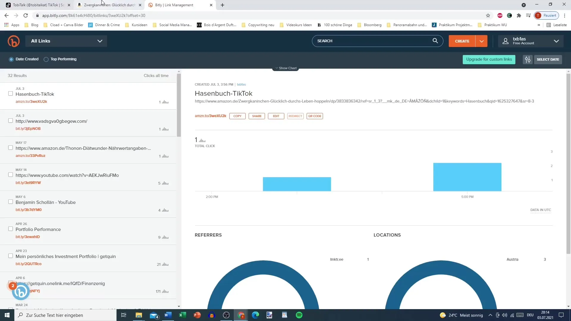Check the vadsgva0gbegew.com link checkbox
Viewport: 571px width, 321px height.
point(10,121)
